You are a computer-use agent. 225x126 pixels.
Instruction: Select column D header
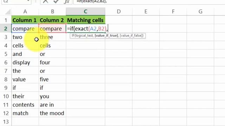(119, 12)
